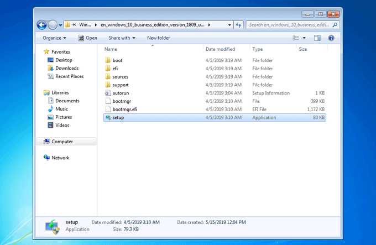Click the greyed Forward arrow button
The width and height of the screenshot is (376, 245).
(x=53, y=25)
